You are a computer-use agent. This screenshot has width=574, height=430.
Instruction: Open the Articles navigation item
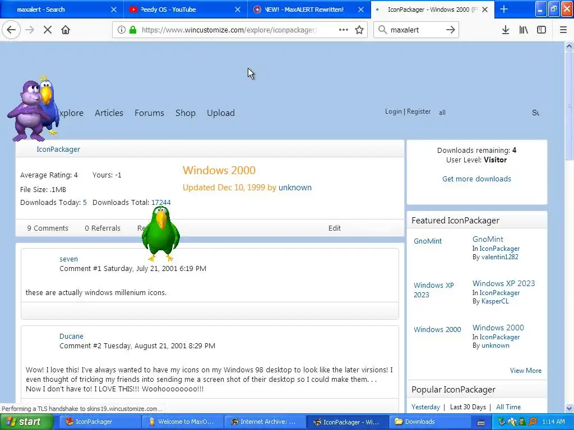coord(109,113)
